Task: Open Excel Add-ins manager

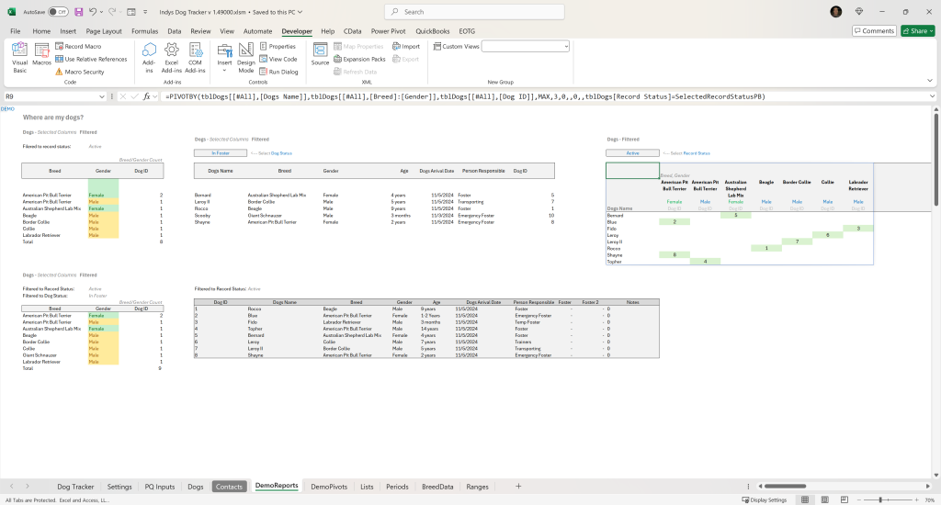Action: point(172,58)
